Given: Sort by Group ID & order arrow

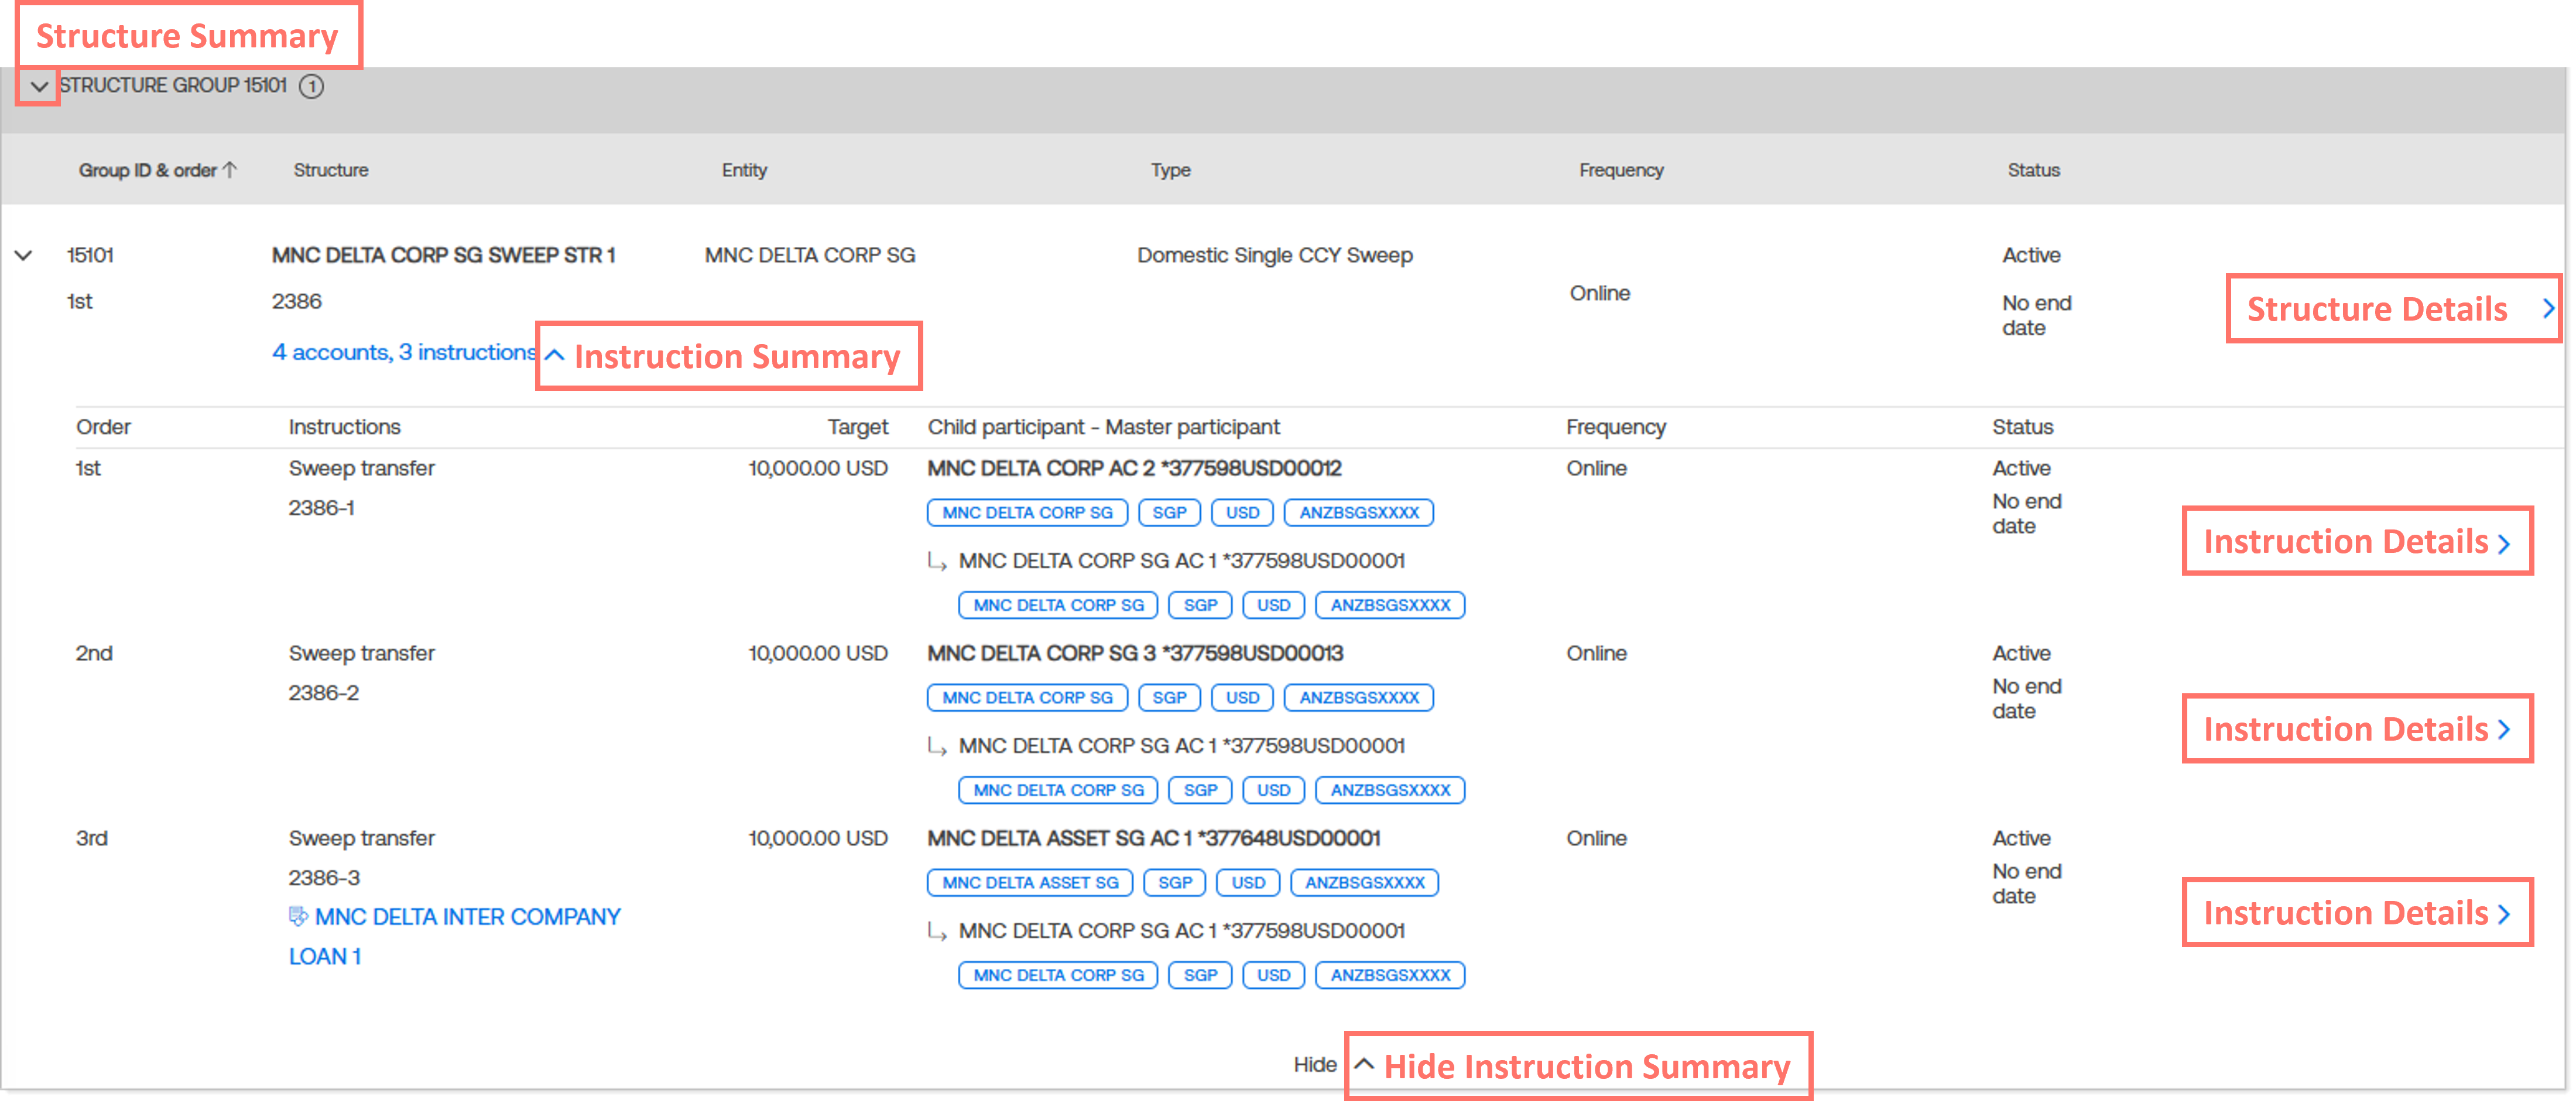Looking at the screenshot, I should coord(230,170).
